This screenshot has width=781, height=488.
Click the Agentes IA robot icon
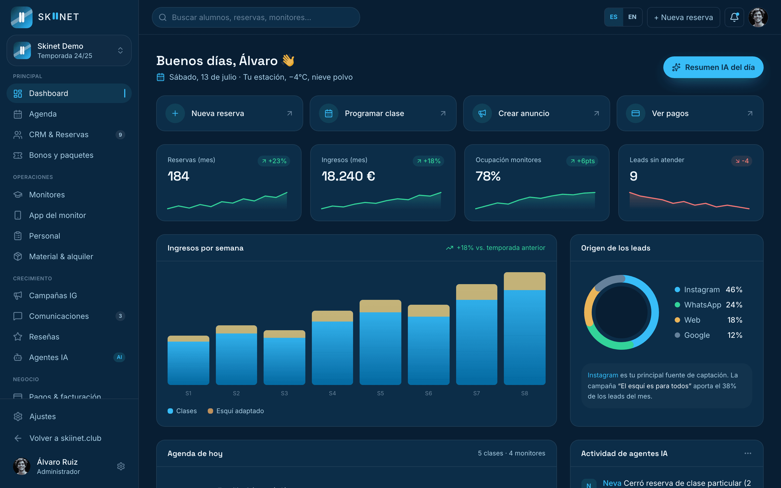tap(18, 358)
